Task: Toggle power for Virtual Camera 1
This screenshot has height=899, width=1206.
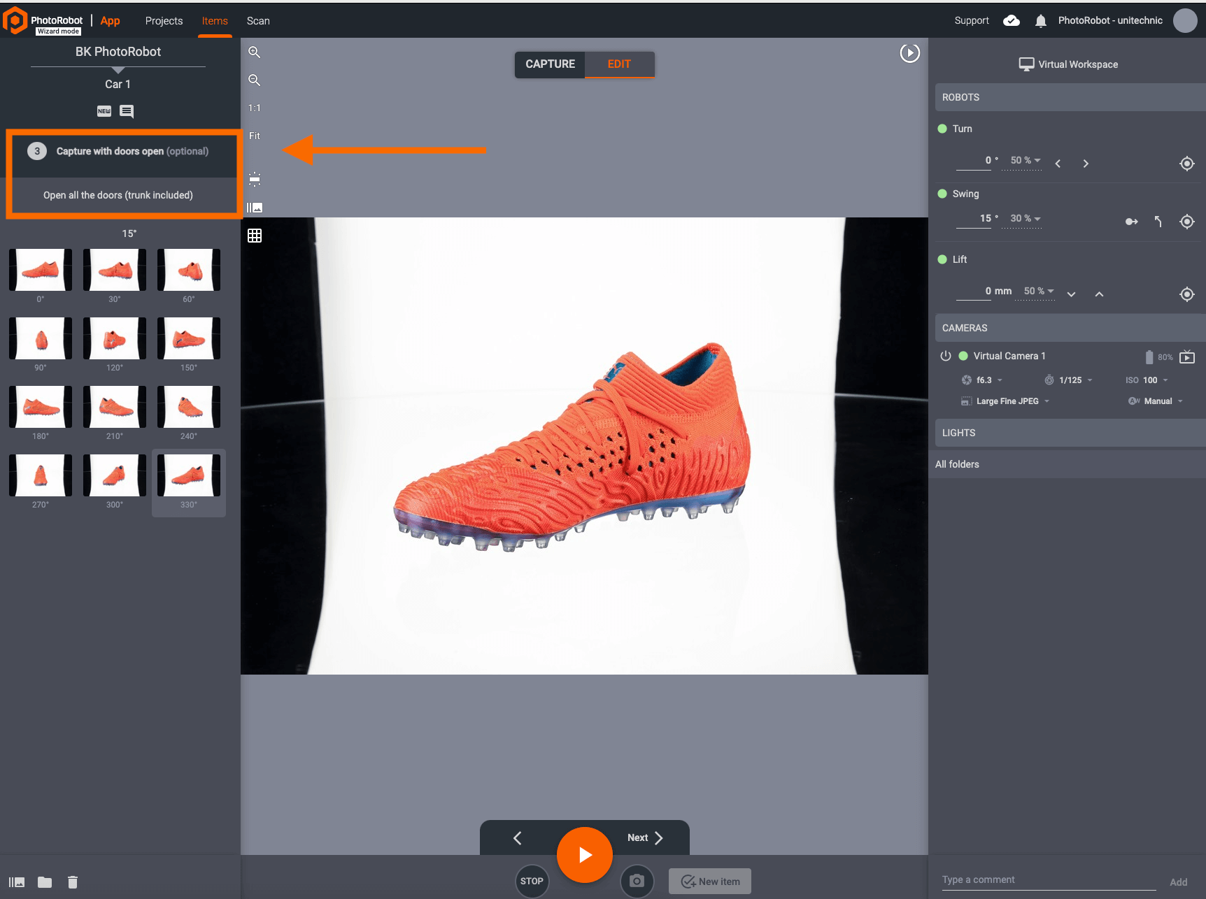Action: coord(946,356)
